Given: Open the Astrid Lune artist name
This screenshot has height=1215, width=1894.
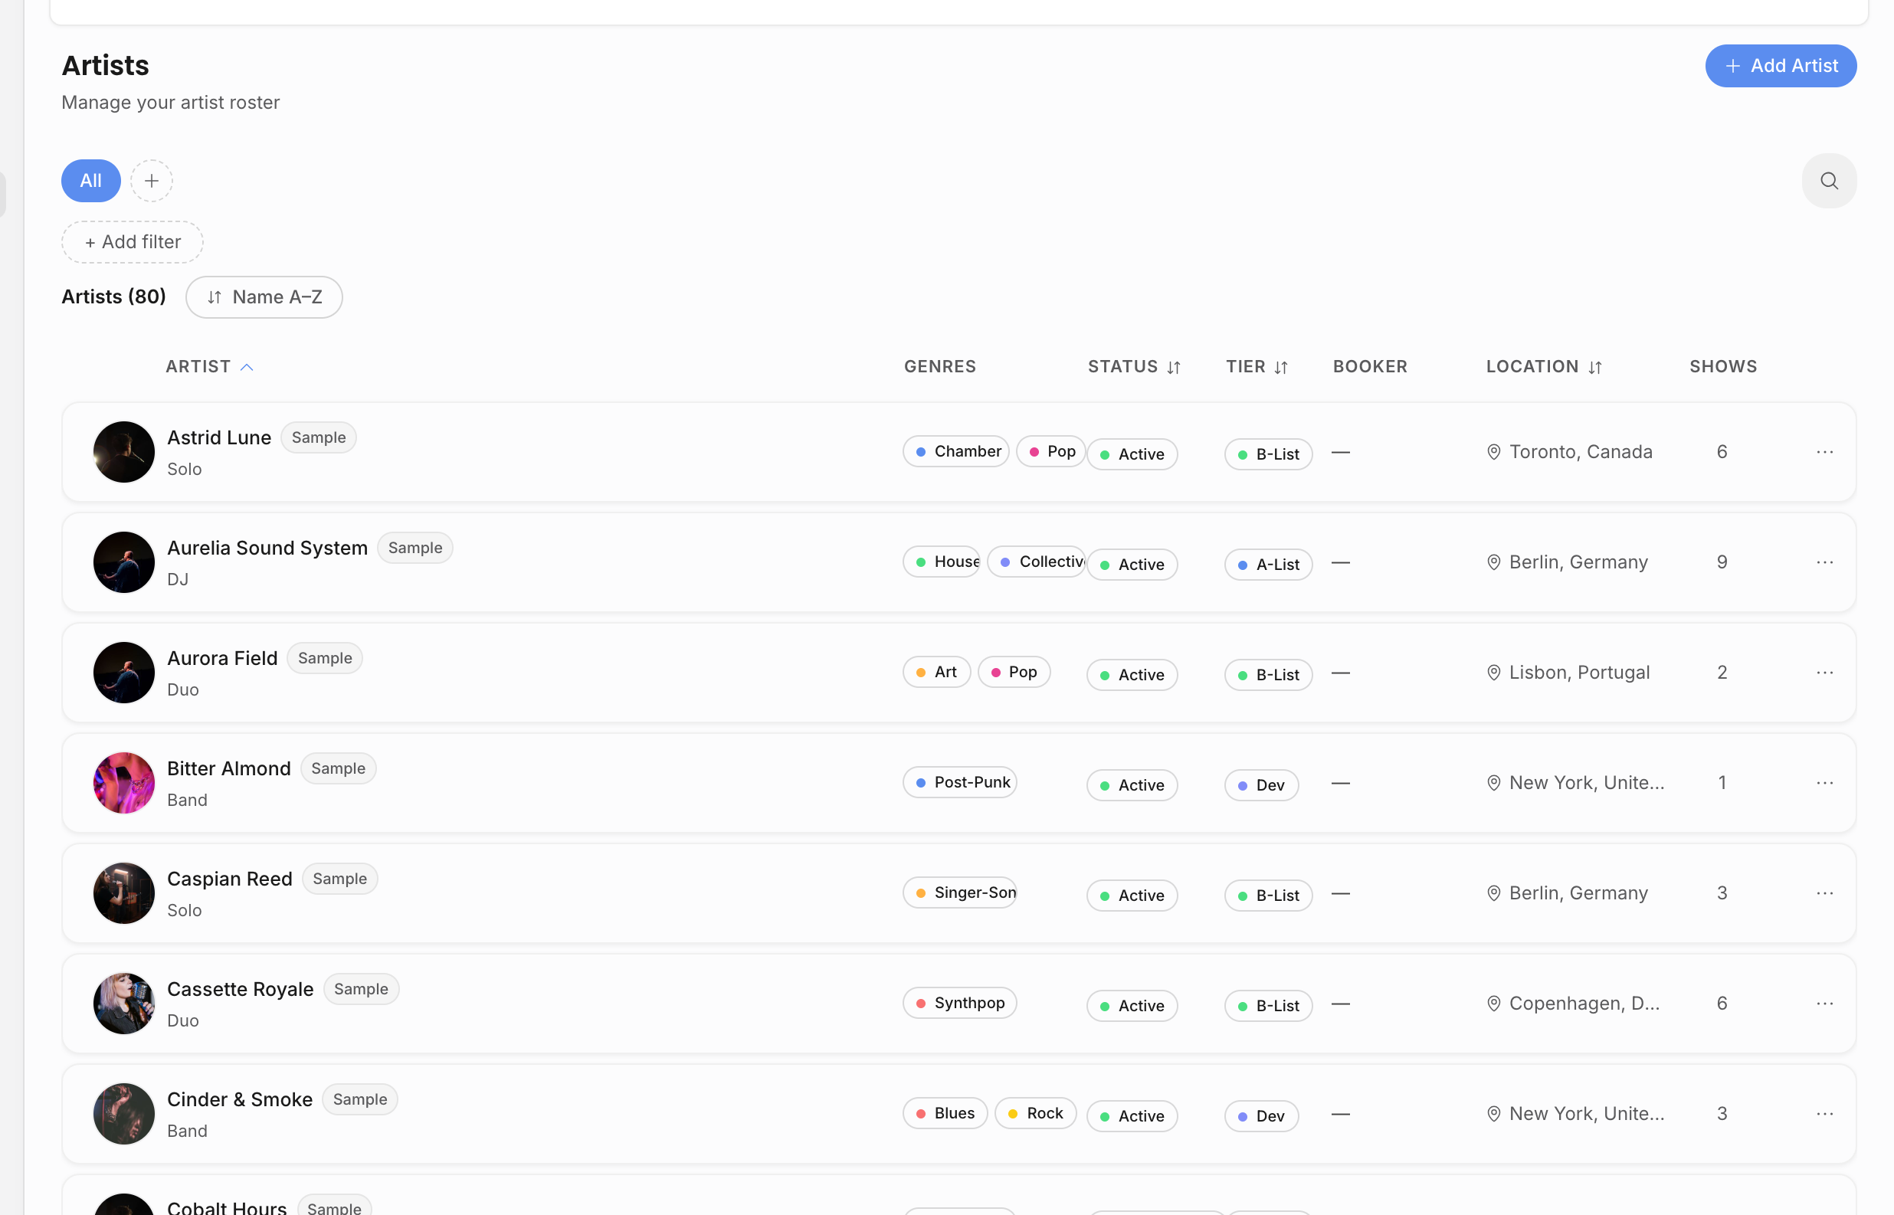Looking at the screenshot, I should coord(219,438).
